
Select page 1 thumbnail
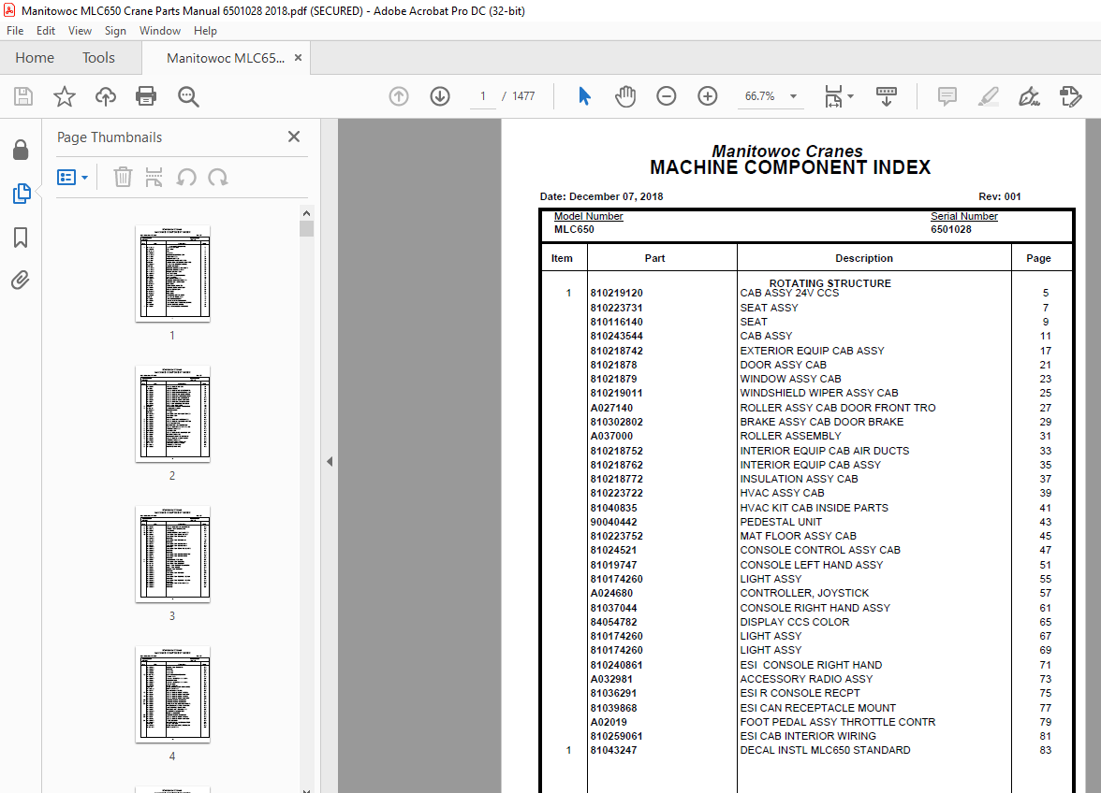pos(172,273)
